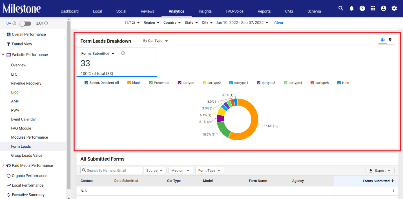
Task: Expand the Paid Media Performance section
Action: (3, 165)
